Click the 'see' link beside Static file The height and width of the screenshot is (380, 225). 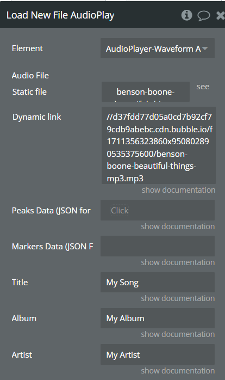(203, 87)
